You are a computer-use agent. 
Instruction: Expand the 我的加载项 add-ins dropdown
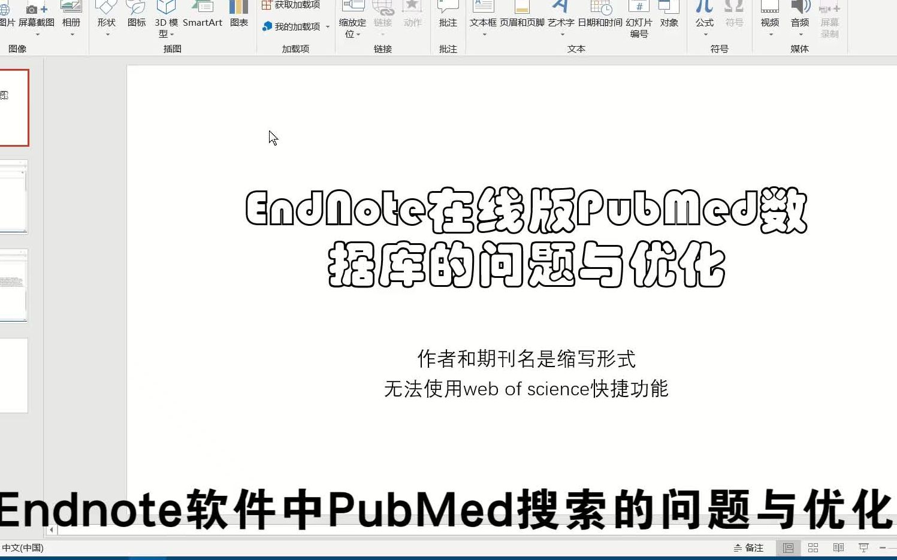tap(327, 26)
